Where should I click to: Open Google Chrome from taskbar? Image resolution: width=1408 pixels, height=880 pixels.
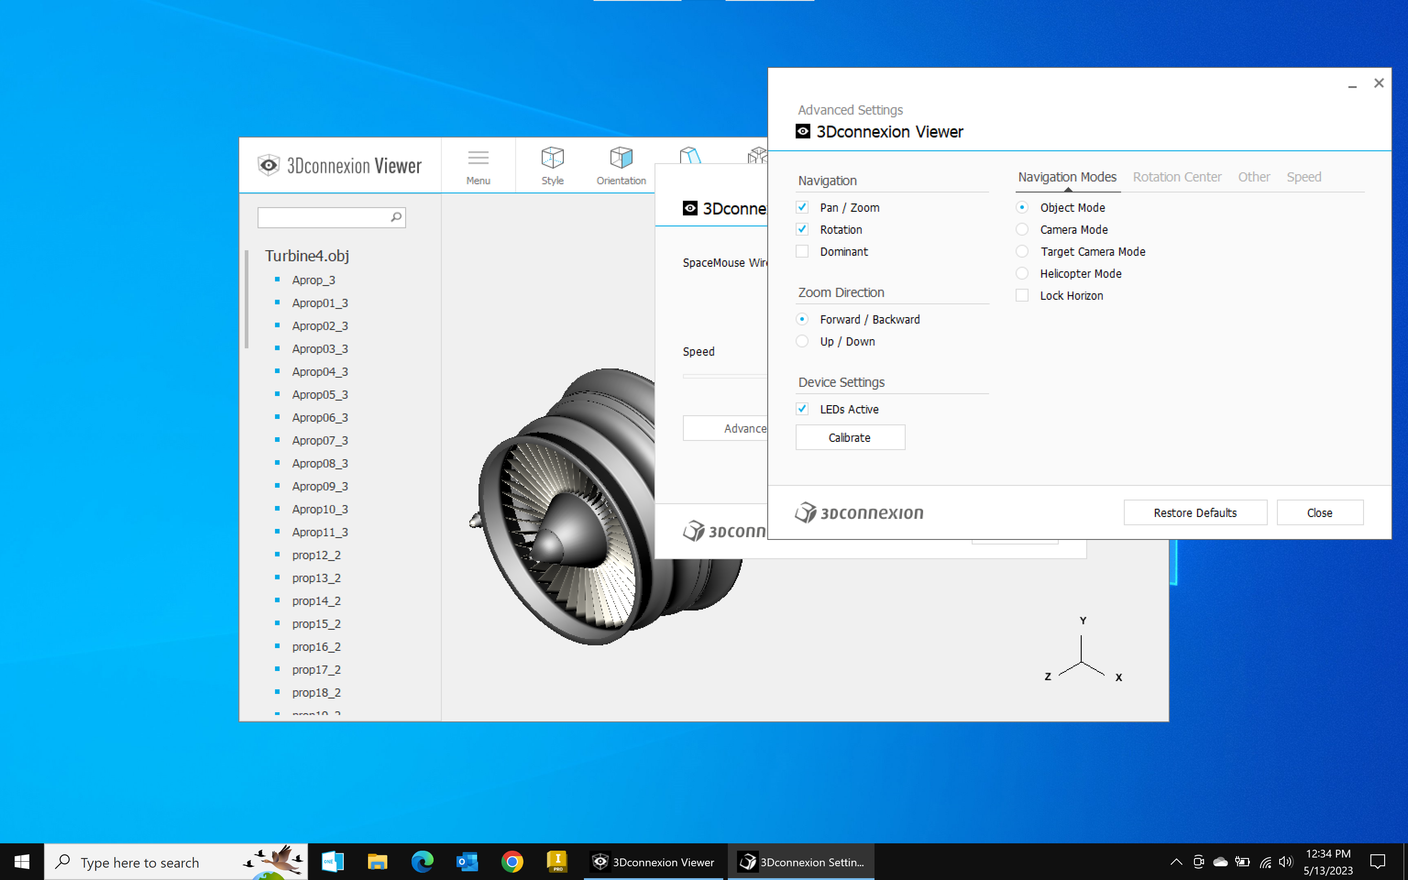[512, 861]
